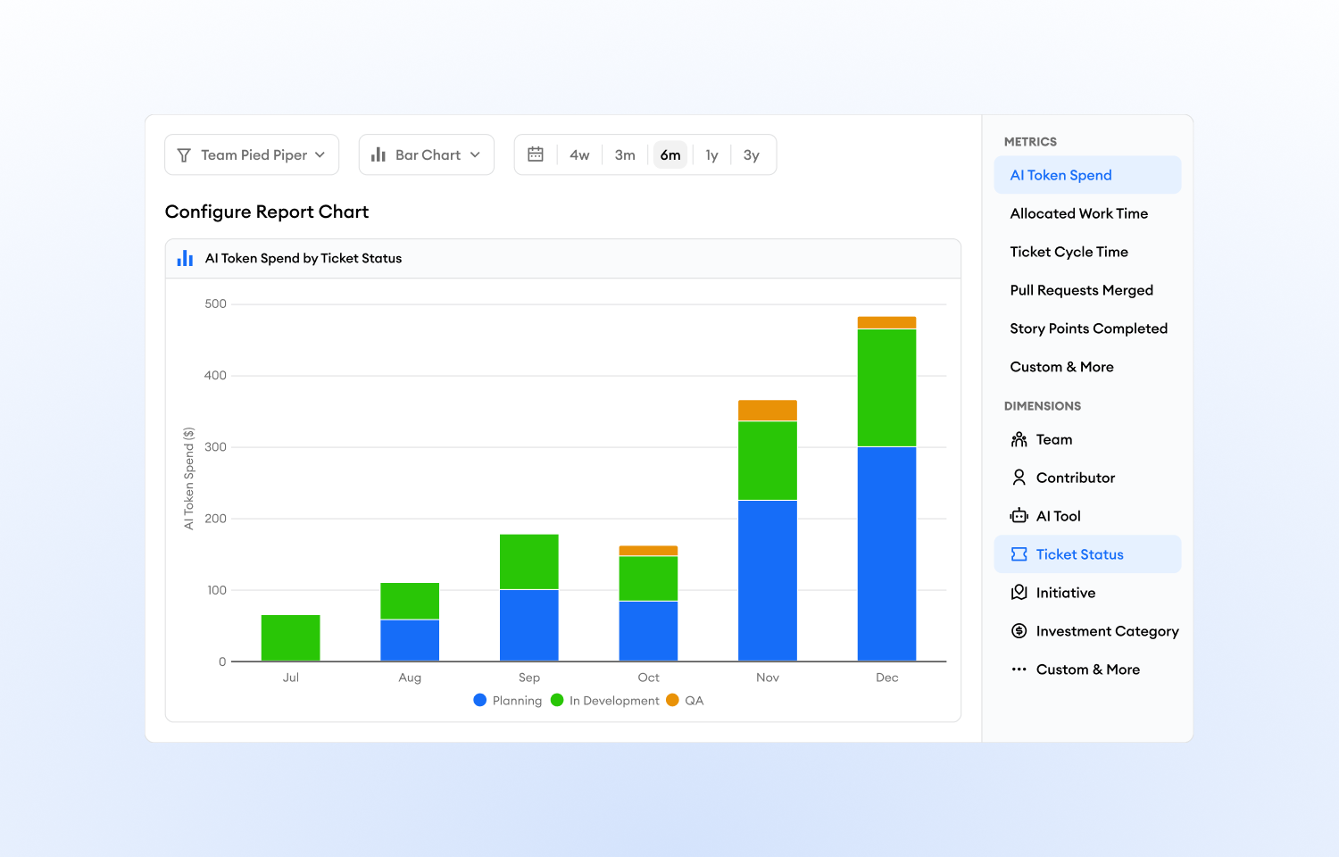Viewport: 1339px width, 857px height.
Task: Click the bar chart icon in dropdown
Action: click(378, 154)
